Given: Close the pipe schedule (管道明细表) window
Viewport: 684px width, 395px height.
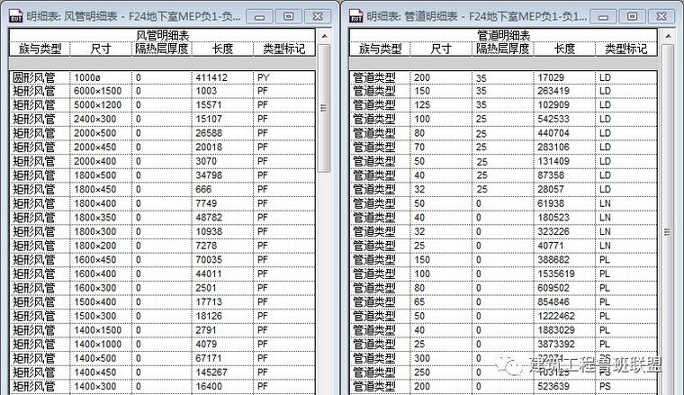Looking at the screenshot, I should (x=661, y=16).
